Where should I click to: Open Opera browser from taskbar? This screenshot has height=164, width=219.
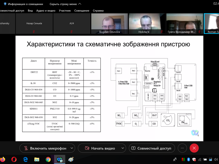pos(14,159)
